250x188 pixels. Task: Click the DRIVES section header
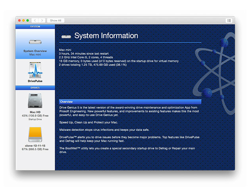tap(35, 88)
